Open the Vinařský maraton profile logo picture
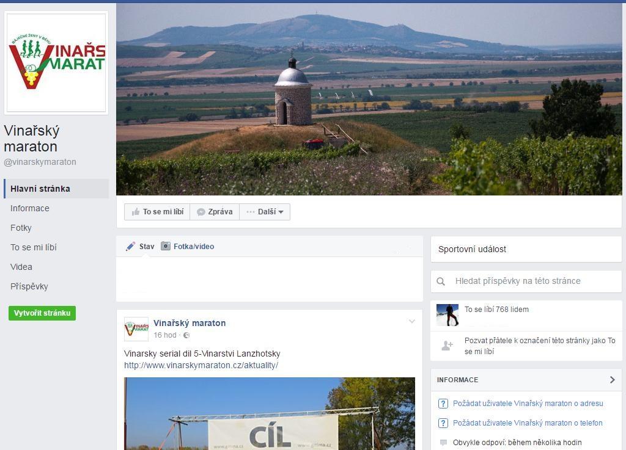Screen dimensions: 626x450 click(x=56, y=63)
